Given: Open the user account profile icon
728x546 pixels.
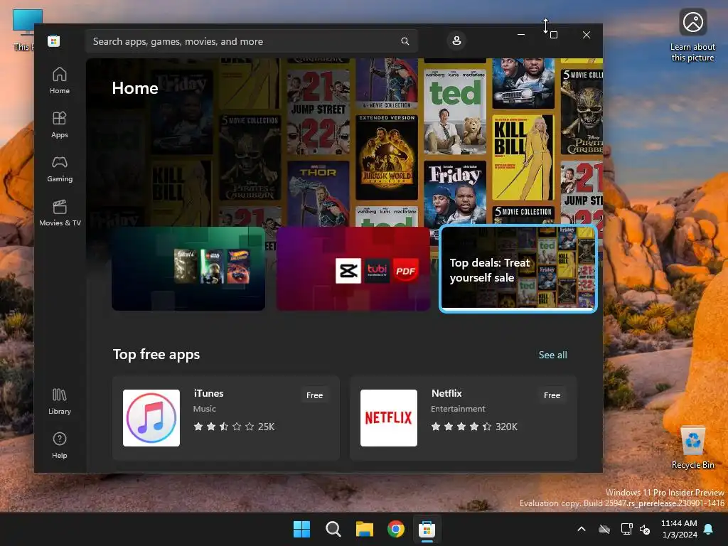Looking at the screenshot, I should click(456, 41).
